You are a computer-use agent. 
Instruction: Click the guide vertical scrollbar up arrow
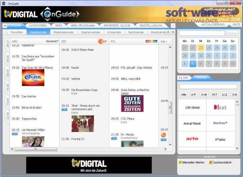pos(170,47)
